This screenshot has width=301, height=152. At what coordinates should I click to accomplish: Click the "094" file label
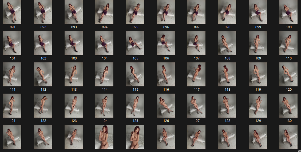pyautogui.click(x=105, y=27)
